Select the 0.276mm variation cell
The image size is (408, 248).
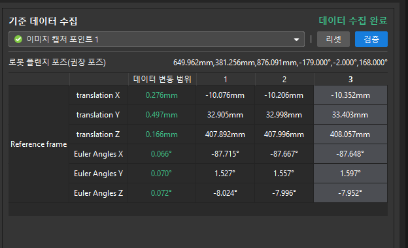161,95
